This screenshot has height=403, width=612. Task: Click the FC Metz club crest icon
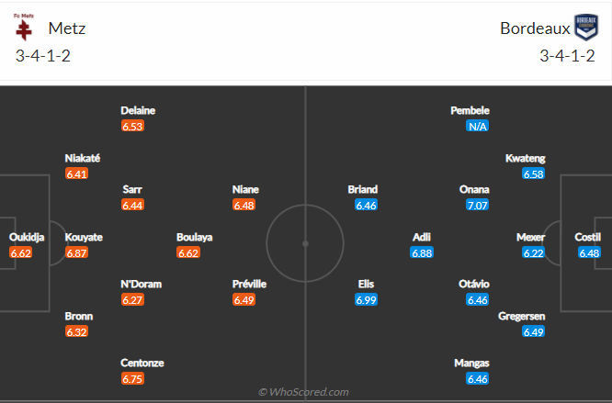24,28
